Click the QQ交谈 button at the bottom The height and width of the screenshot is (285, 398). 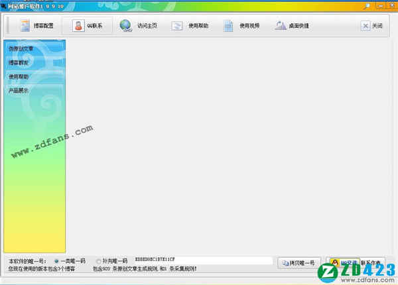click(x=344, y=262)
